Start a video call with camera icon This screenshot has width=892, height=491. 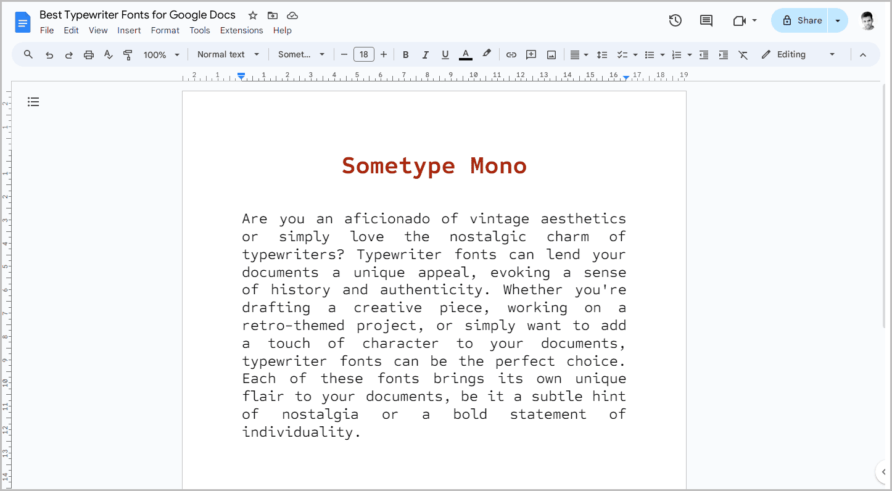tap(739, 21)
